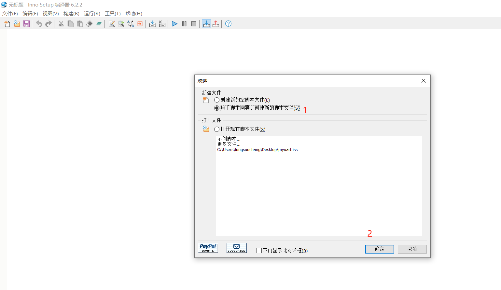This screenshot has height=290, width=501.
Task: Click the Find toolbar icon with pencil
Action: point(112,24)
